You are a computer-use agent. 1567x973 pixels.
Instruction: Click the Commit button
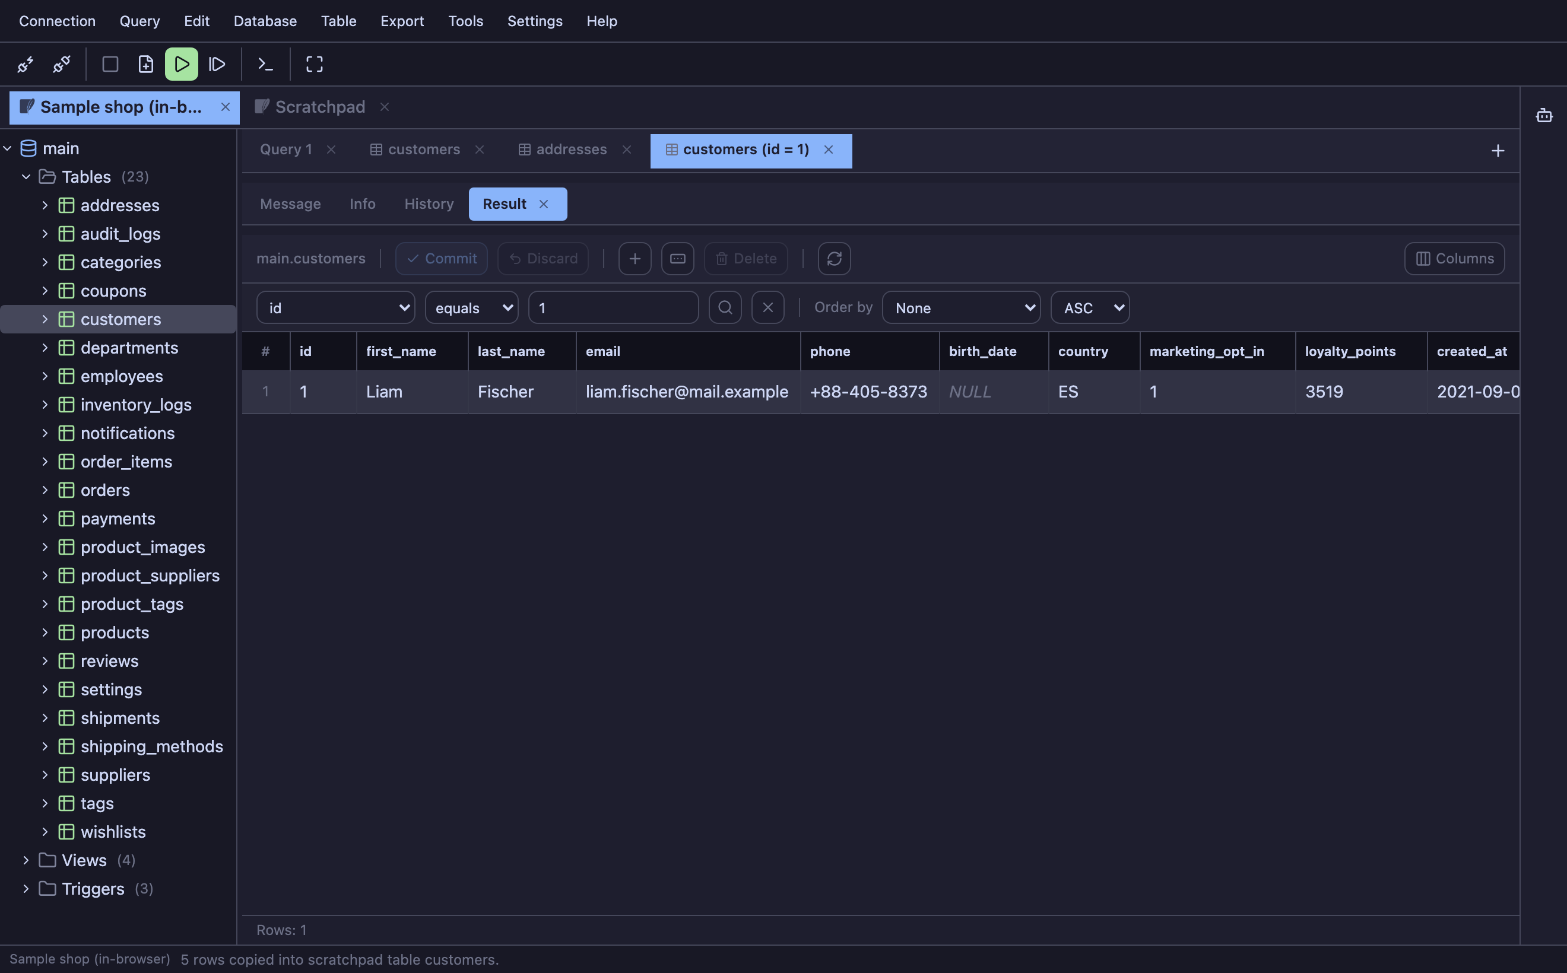click(442, 259)
